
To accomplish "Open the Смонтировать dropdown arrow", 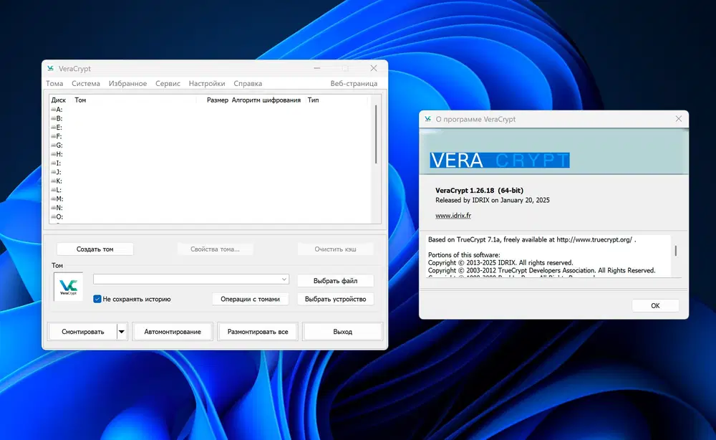I will (122, 332).
